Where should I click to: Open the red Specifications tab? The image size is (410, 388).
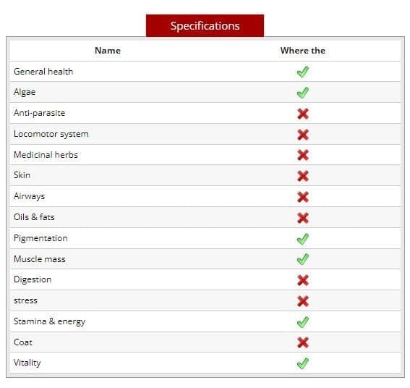[205, 25]
